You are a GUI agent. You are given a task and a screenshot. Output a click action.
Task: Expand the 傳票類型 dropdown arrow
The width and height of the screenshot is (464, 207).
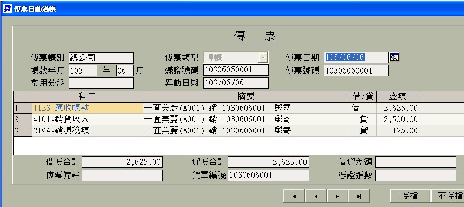(x=263, y=58)
